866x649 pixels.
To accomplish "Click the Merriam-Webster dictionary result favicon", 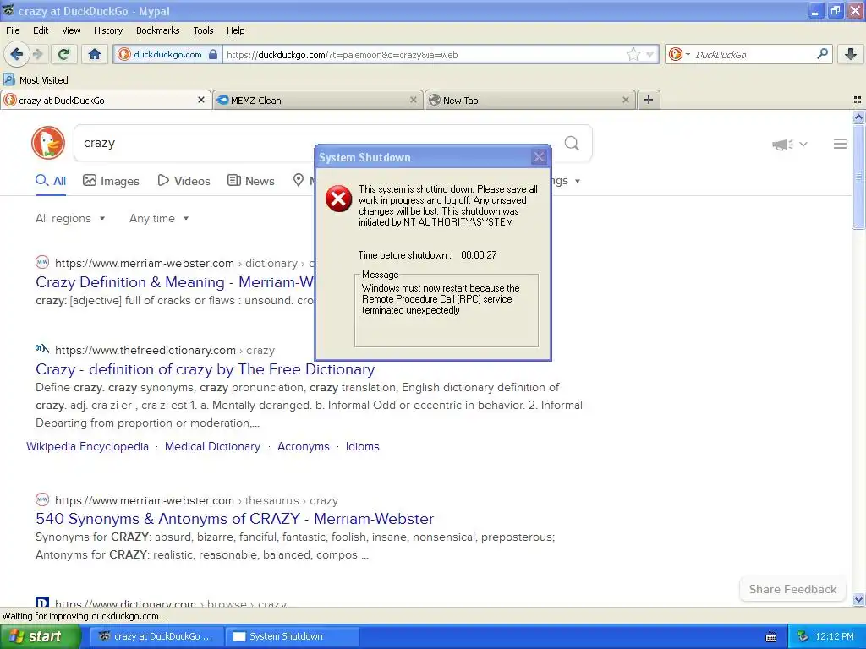I will [x=42, y=262].
